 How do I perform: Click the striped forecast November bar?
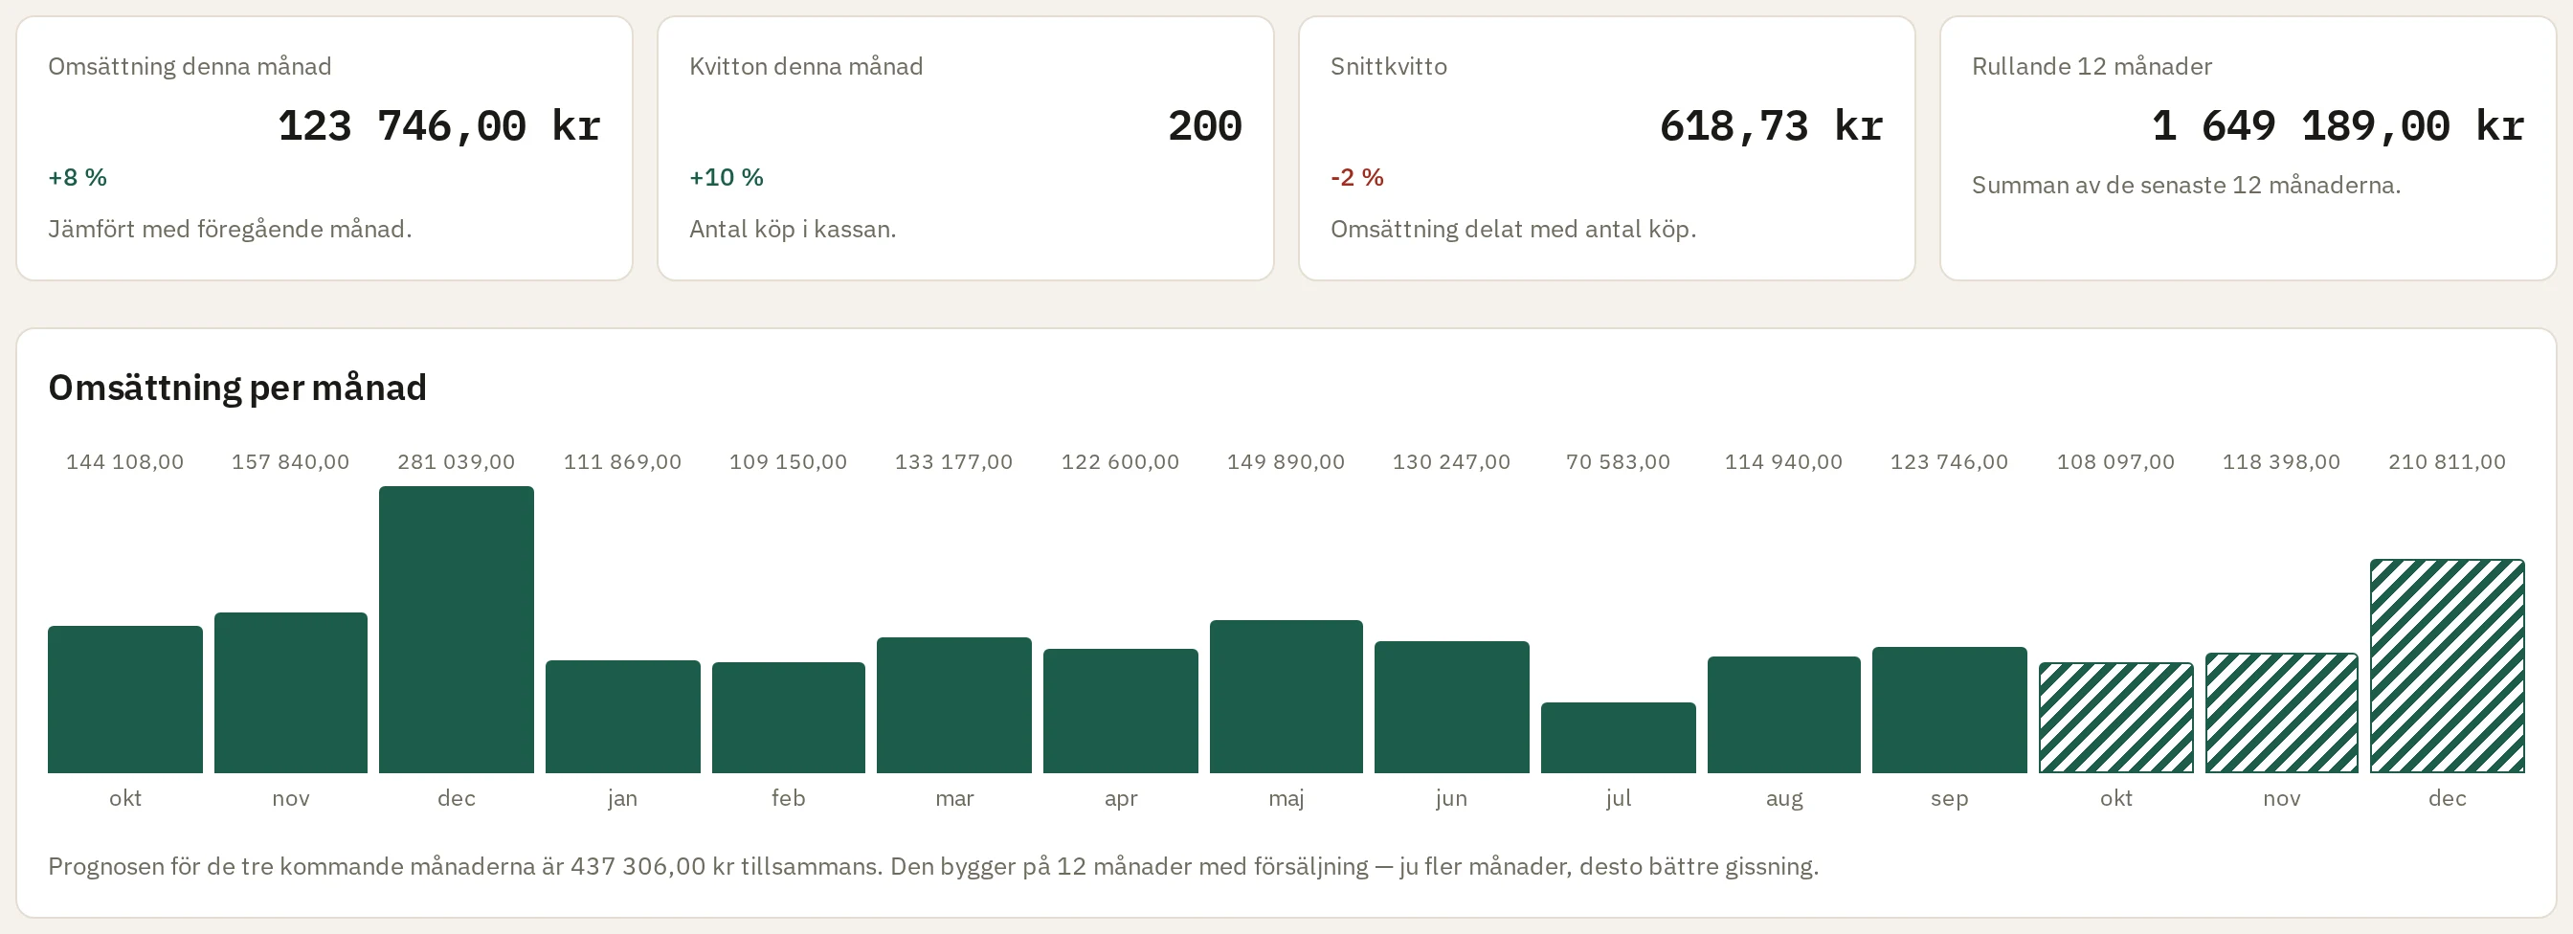click(x=2281, y=712)
